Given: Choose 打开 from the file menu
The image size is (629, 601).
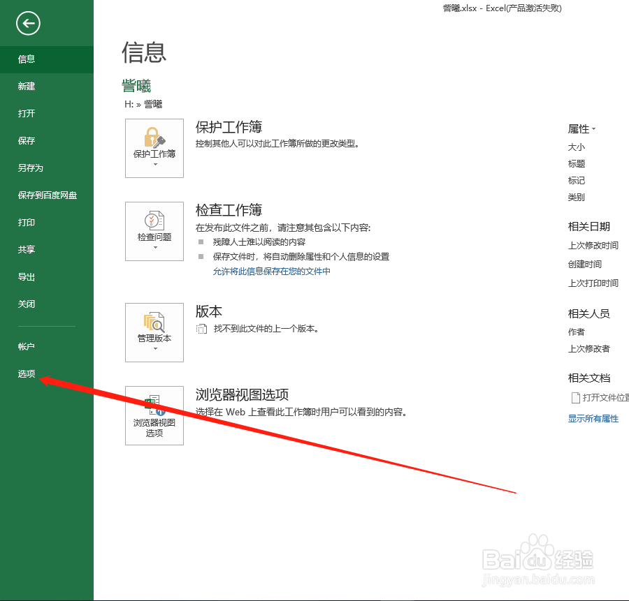Looking at the screenshot, I should tap(47, 114).
